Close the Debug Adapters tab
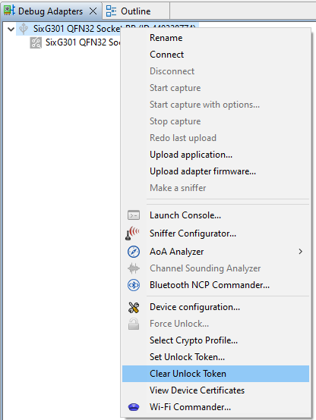The image size is (316, 420). (x=93, y=11)
